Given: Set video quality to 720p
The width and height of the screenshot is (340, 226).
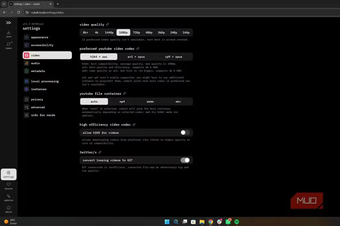Looking at the screenshot, I should click(136, 32).
